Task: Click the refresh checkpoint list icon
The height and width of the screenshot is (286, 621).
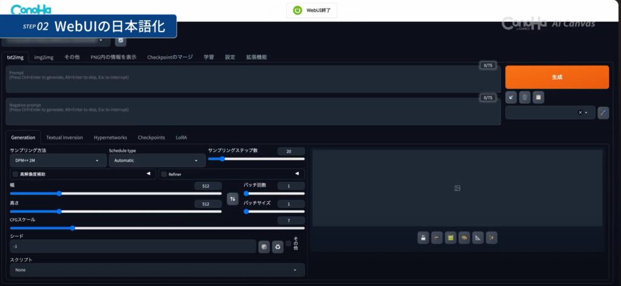Action: point(121,41)
